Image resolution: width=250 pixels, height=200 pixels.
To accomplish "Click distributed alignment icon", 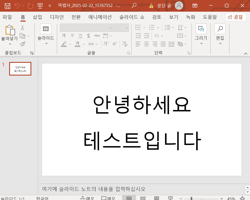I will click(x=171, y=44).
